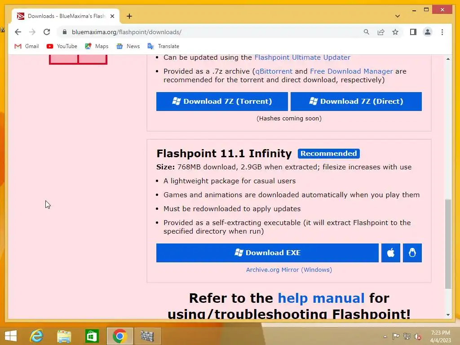Switch to Chrome in the taskbar
This screenshot has height=345, width=460.
[119, 336]
